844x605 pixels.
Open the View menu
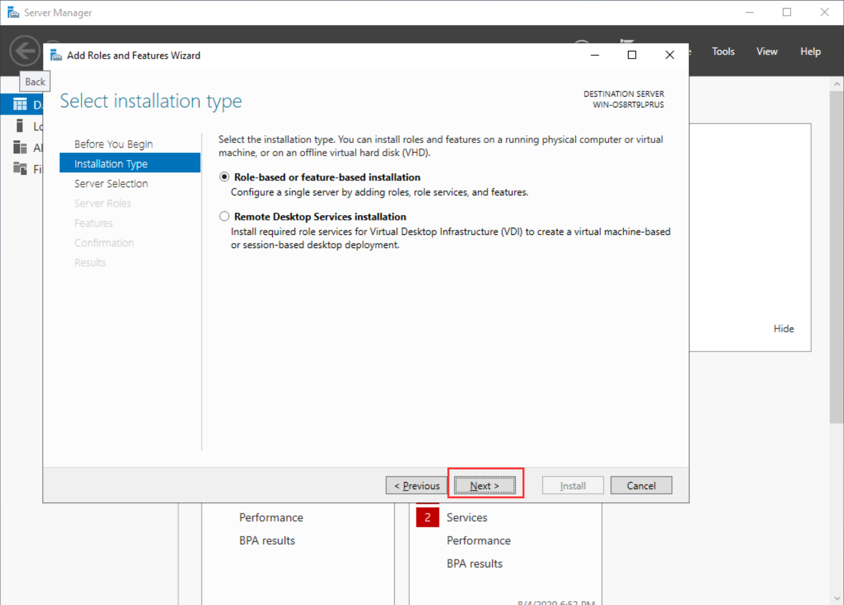point(766,51)
